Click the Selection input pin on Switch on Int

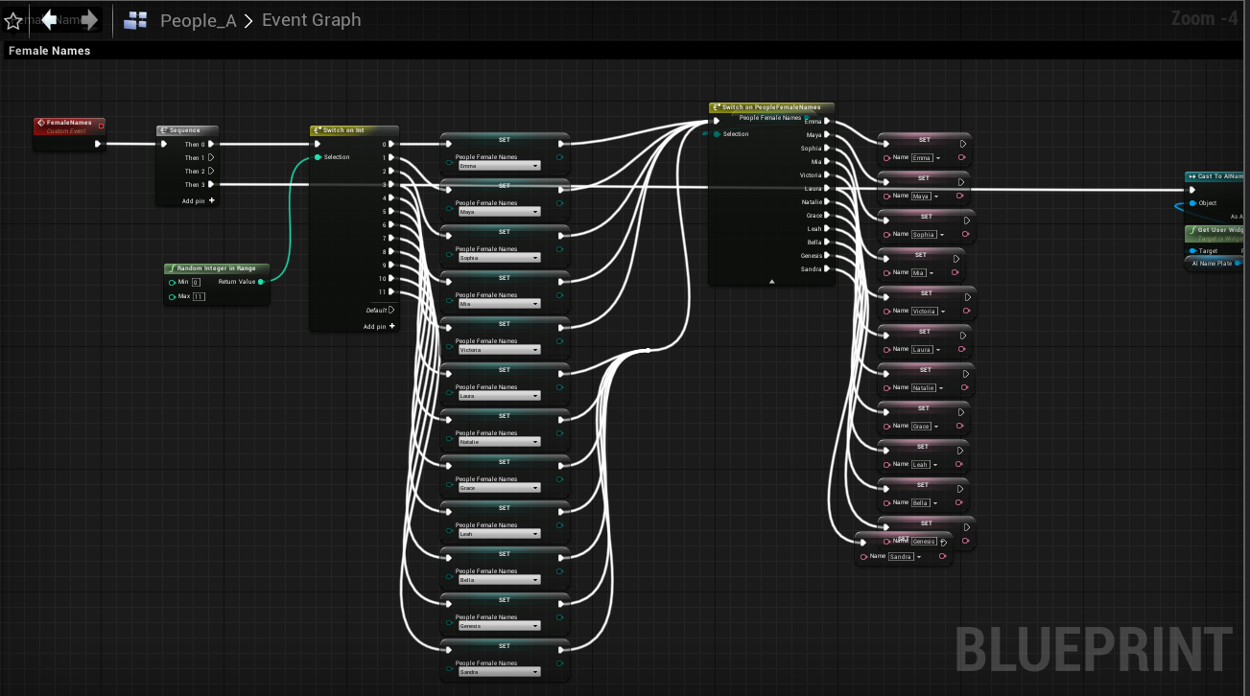(318, 157)
